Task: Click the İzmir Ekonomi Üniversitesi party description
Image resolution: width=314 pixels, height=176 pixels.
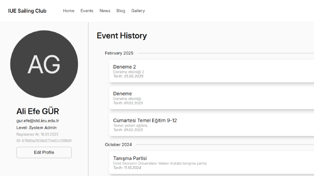Action: (x=160, y=163)
